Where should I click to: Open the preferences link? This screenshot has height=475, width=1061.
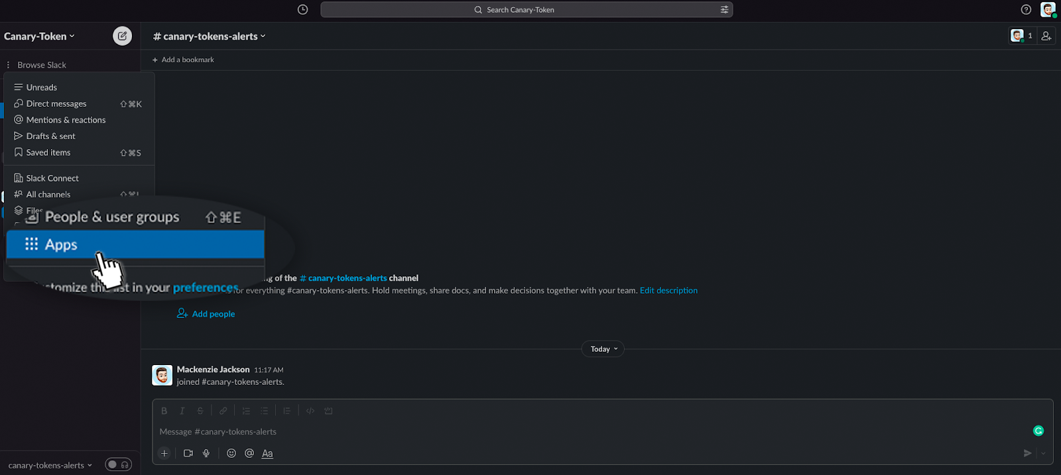coord(205,288)
